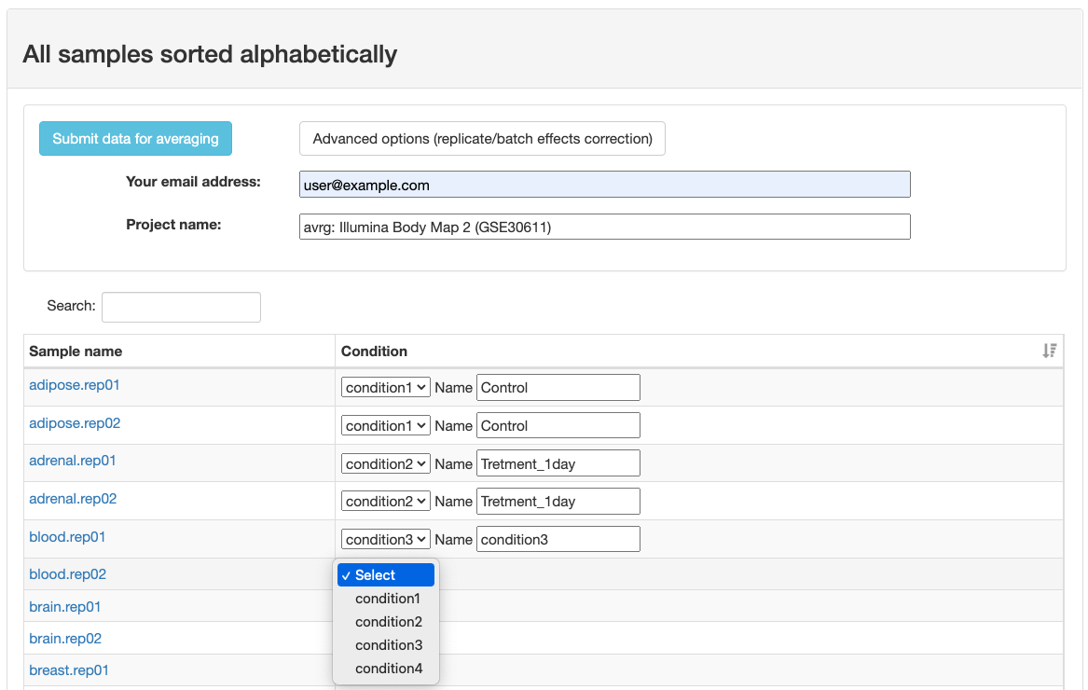Image resolution: width=1088 pixels, height=690 pixels.
Task: Click the Name field of blood.rep01
Action: [558, 540]
